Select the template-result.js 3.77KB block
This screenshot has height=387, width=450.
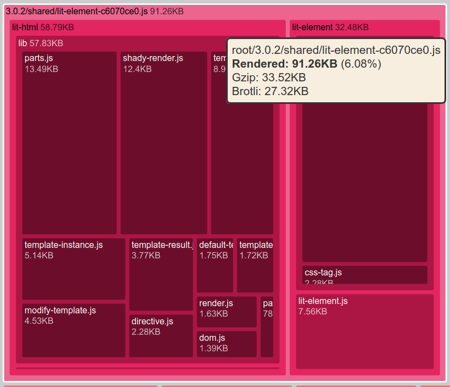[x=161, y=274]
